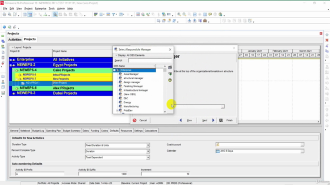The height and width of the screenshot is (185, 330).
Task: Click the Cancel button in the wizard
Action: point(140,120)
